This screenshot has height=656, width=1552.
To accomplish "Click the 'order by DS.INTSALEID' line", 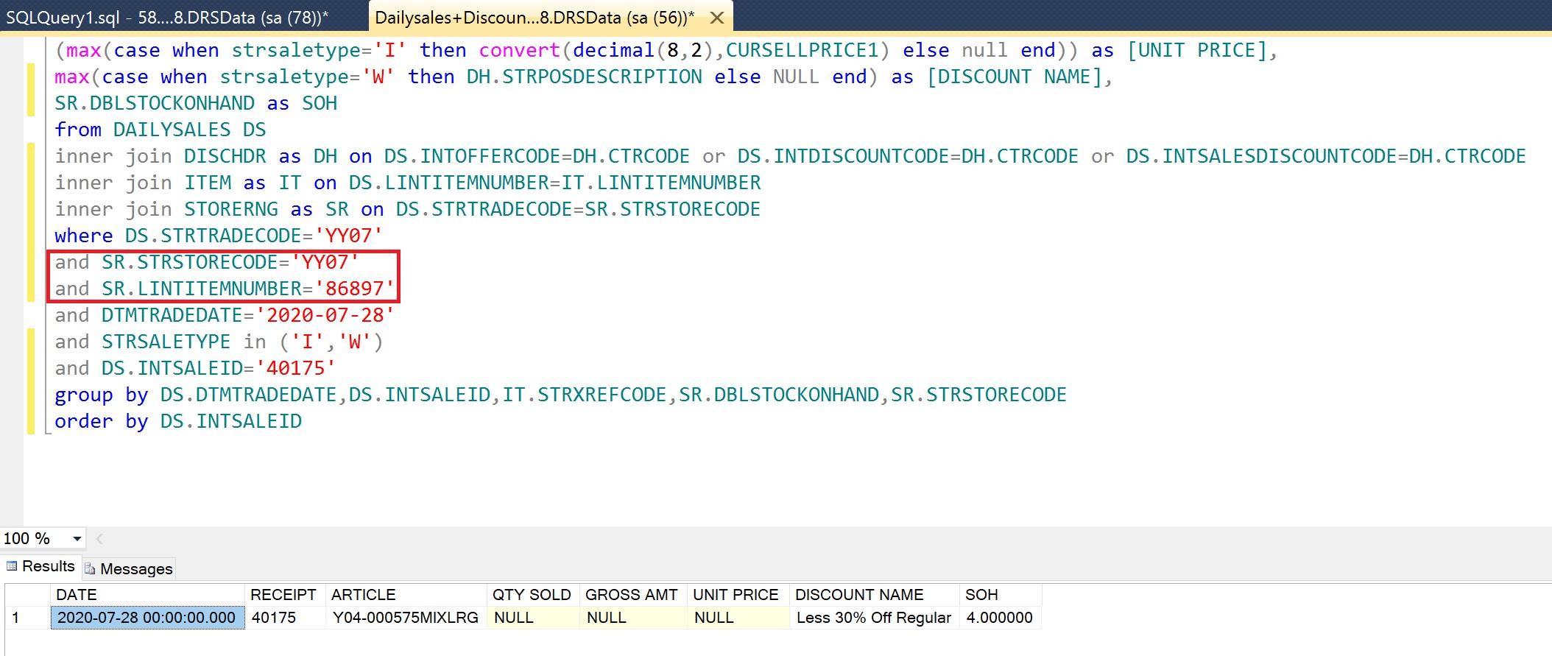I will click(178, 421).
